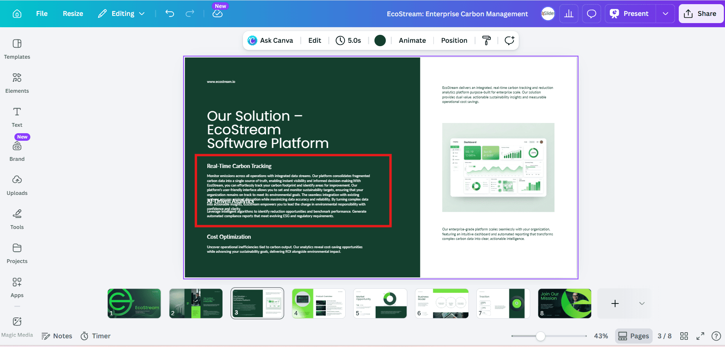Open presenter Notes

coord(57,336)
